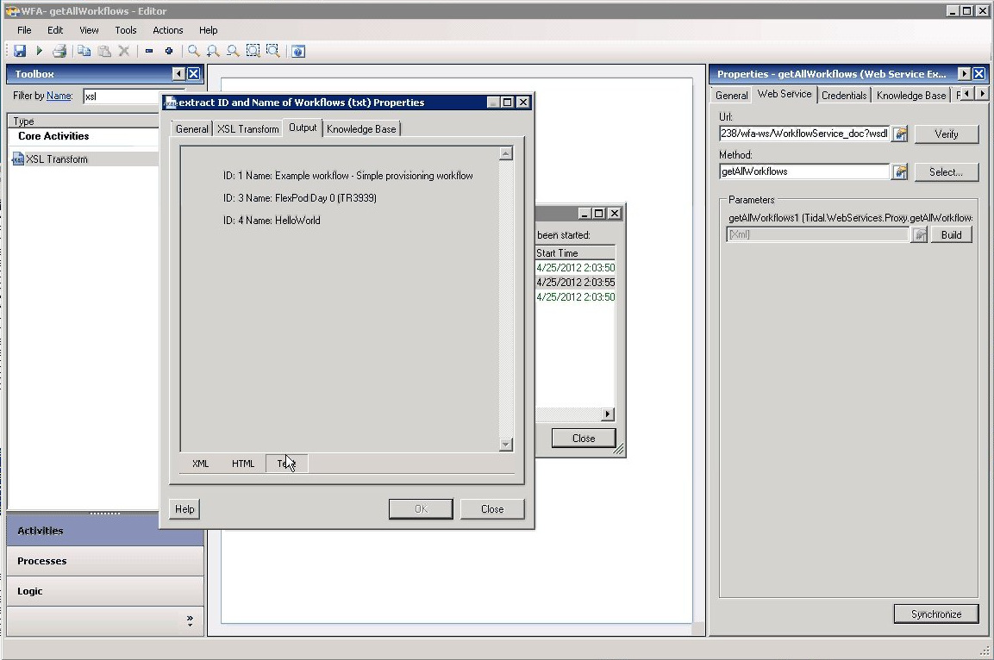Click the plain magnifier zoom icon

[x=194, y=52]
